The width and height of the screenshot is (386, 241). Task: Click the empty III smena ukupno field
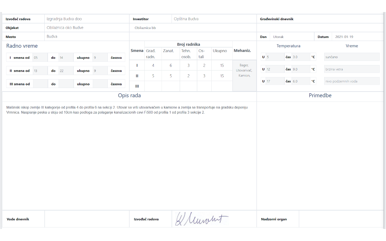point(100,84)
